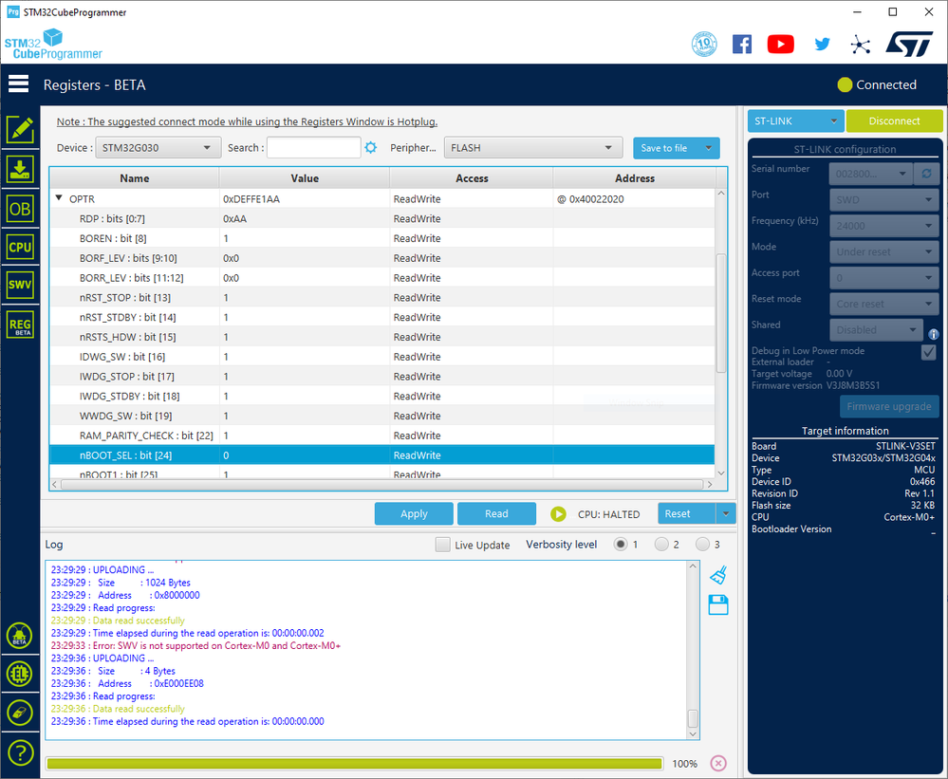Click the registers table horizontal scrollbar
The image size is (948, 779).
click(x=382, y=485)
